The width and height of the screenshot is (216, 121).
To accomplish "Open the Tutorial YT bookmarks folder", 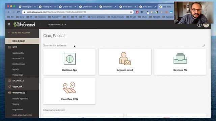I will tap(54, 17).
